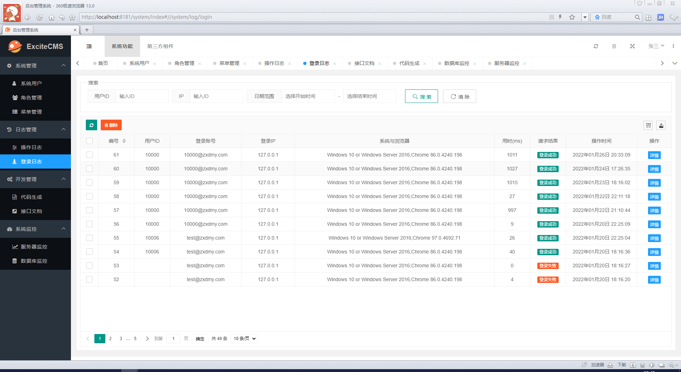Switch to the 第三方组件 tab

160,46
